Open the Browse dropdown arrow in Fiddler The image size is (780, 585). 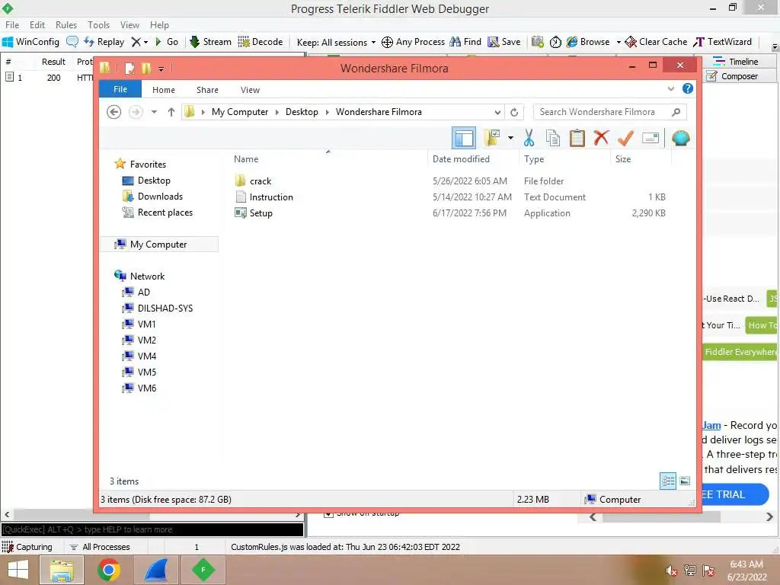619,43
